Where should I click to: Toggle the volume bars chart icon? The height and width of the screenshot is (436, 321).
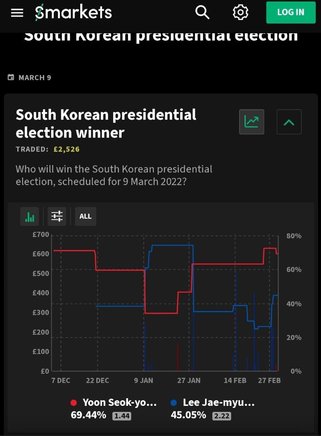click(29, 216)
